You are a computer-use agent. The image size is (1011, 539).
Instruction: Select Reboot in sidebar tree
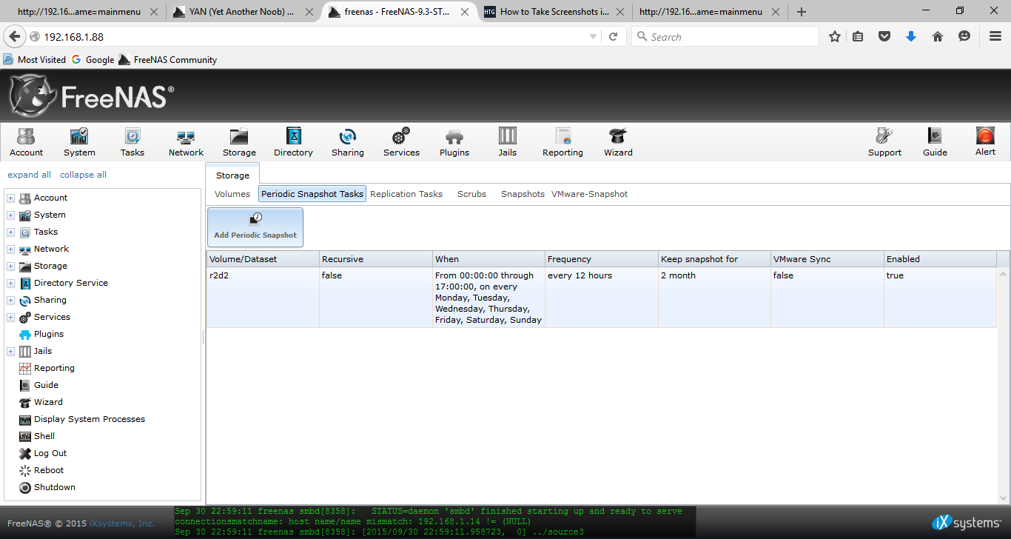click(49, 470)
